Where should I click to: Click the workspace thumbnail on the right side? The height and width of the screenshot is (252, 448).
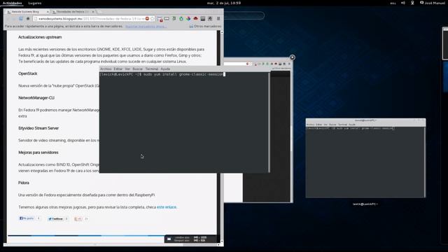coord(445,43)
